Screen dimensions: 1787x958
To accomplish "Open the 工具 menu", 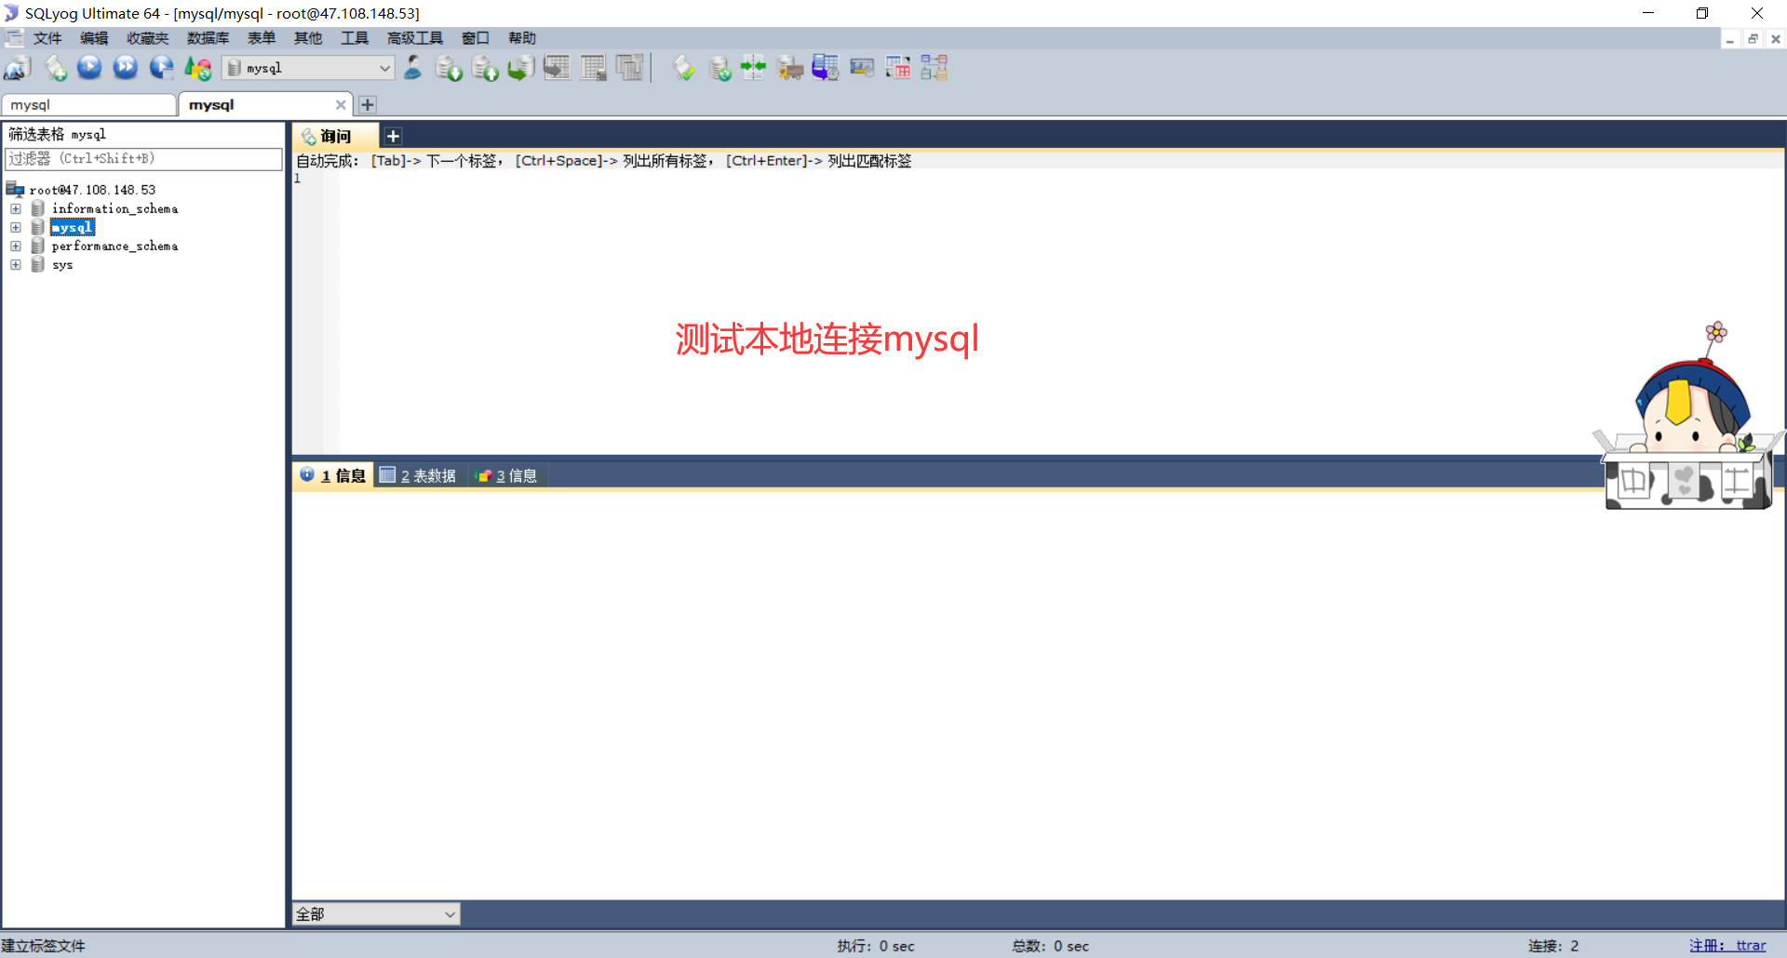I will [x=355, y=38].
